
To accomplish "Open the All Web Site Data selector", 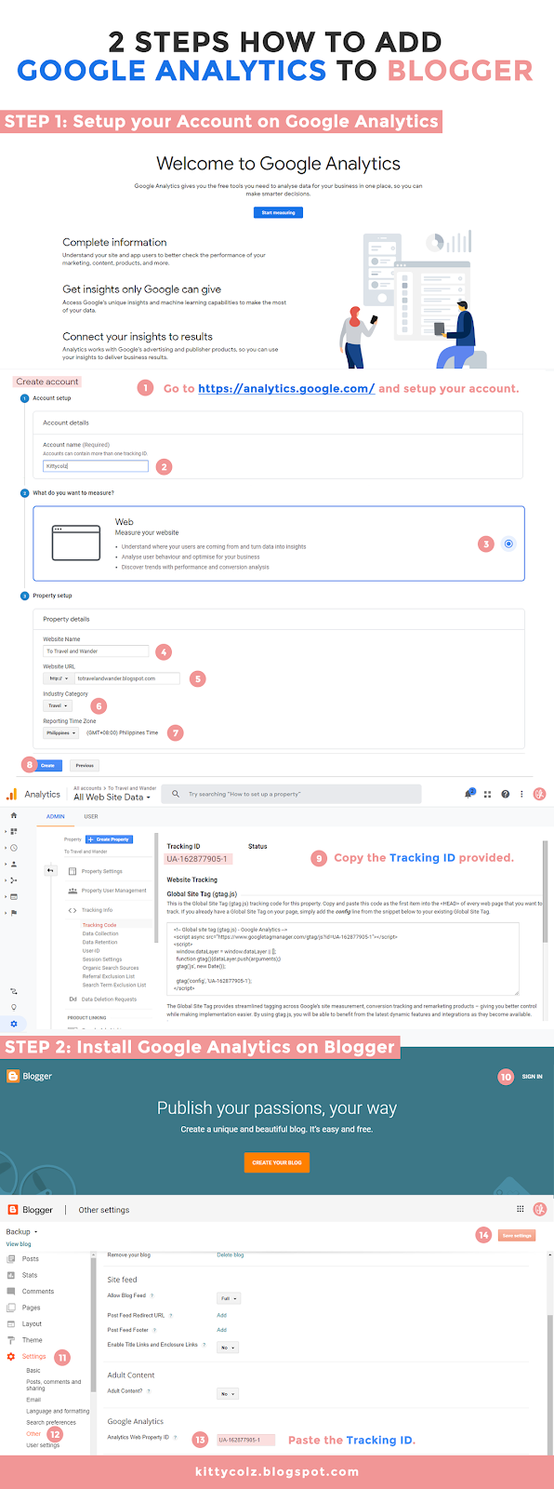I will click(x=112, y=798).
